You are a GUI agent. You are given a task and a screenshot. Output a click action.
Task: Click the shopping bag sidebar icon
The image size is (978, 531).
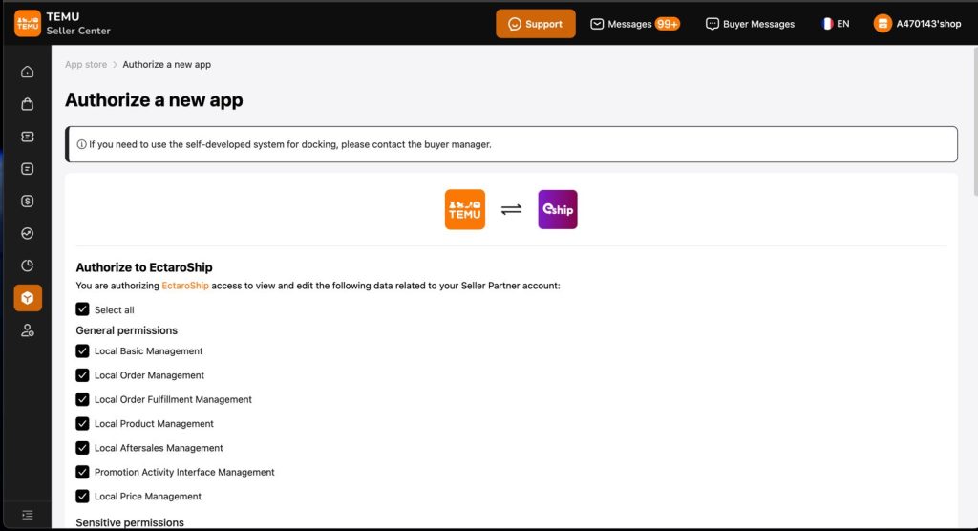click(27, 104)
